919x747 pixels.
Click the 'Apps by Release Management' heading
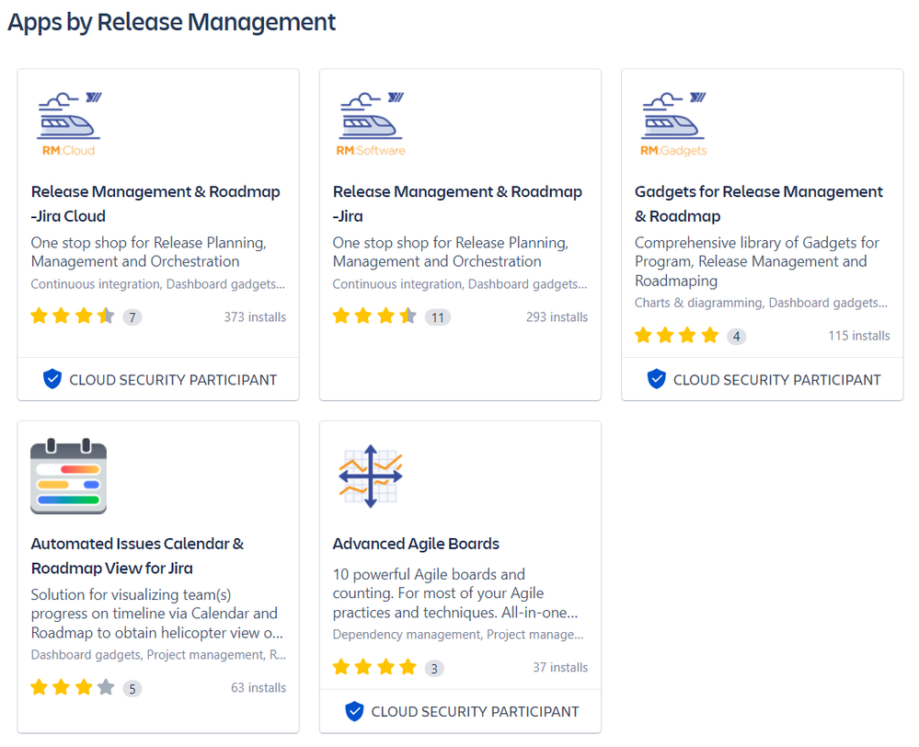171,22
